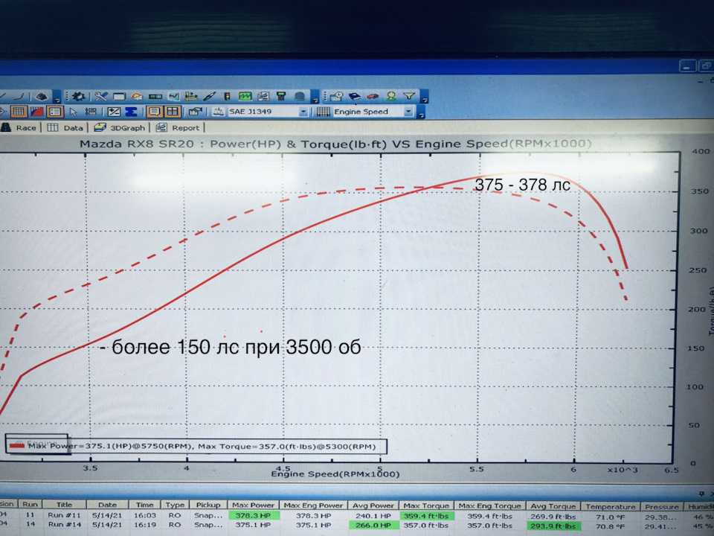Select the Run #11 row title
The width and height of the screenshot is (714, 536).
[x=64, y=515]
